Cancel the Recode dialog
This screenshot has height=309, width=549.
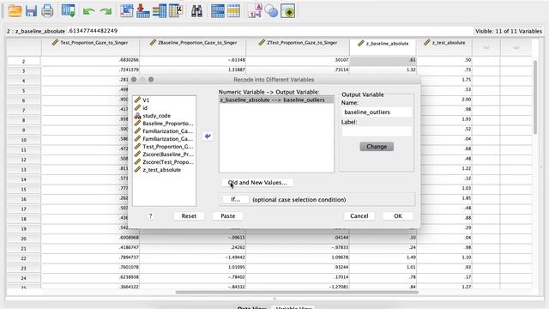[x=359, y=216]
